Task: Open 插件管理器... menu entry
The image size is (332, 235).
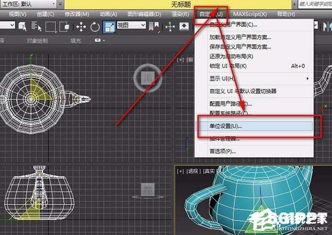Action: click(x=254, y=139)
